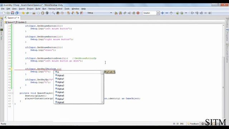This screenshot has height=129, width=229.
Task: Open the Debug configuration dropdown
Action: tap(111, 13)
